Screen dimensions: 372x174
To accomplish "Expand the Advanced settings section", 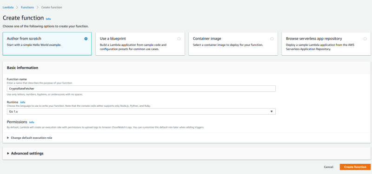I will pyautogui.click(x=25, y=154).
